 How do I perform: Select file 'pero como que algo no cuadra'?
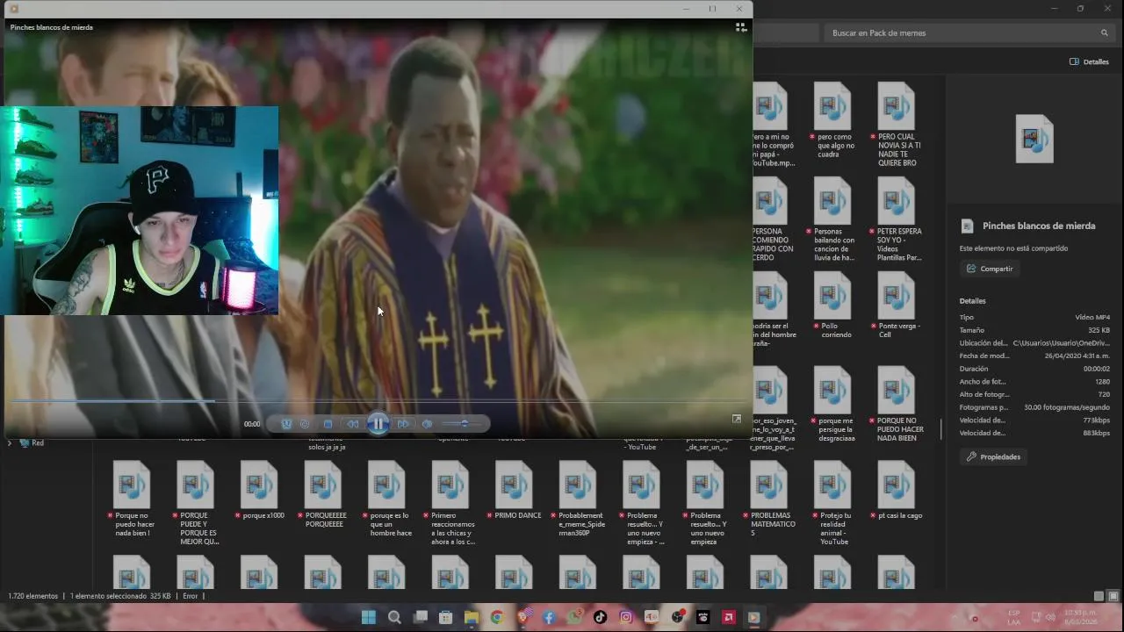click(x=832, y=120)
